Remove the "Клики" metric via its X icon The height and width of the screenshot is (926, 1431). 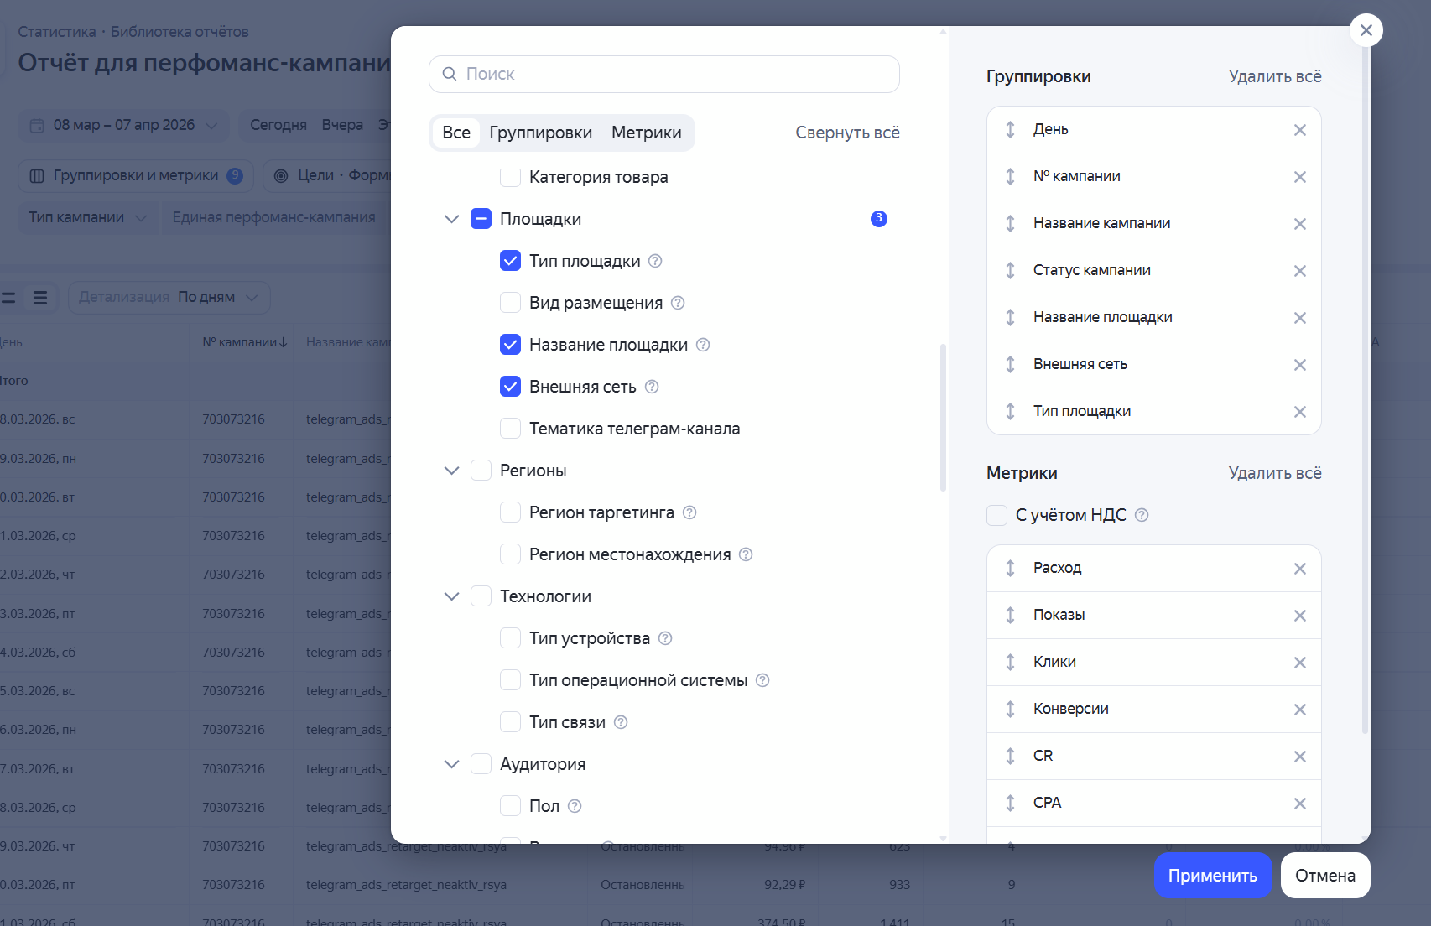(1299, 662)
